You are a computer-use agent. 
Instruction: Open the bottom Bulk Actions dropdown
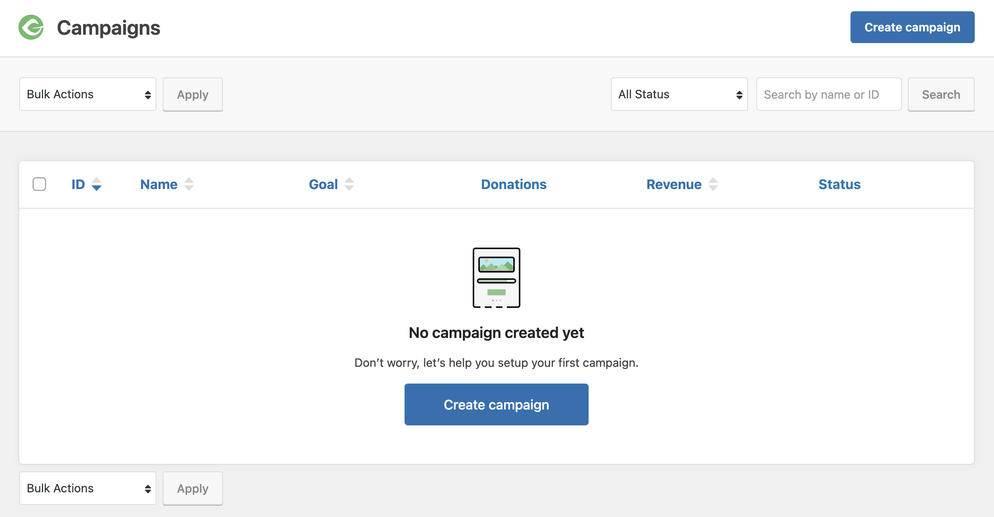click(x=88, y=488)
